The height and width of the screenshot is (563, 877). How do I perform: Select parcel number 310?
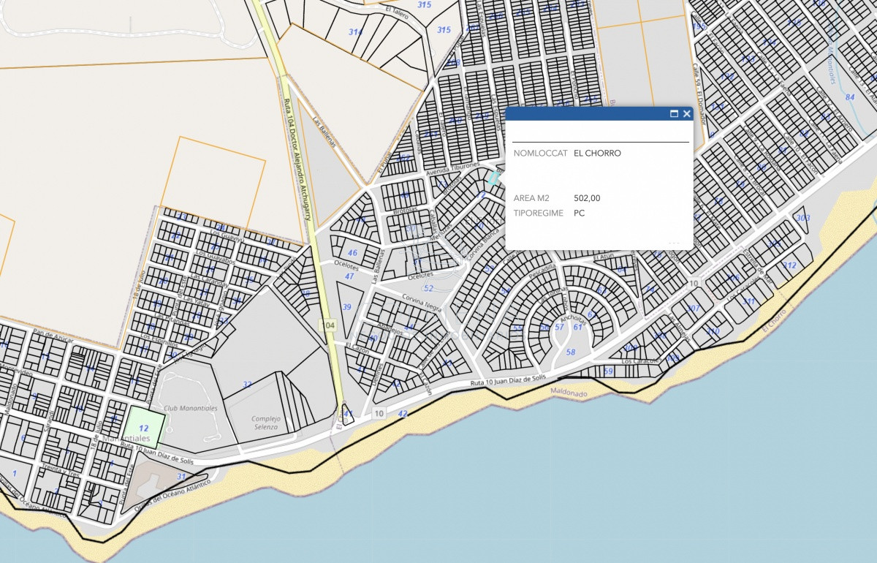(x=713, y=331)
